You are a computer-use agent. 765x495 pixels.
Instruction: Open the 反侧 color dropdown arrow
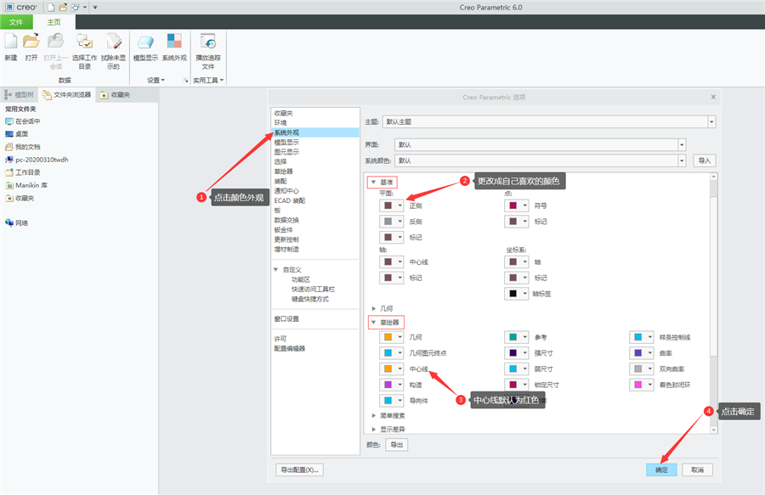(x=399, y=222)
